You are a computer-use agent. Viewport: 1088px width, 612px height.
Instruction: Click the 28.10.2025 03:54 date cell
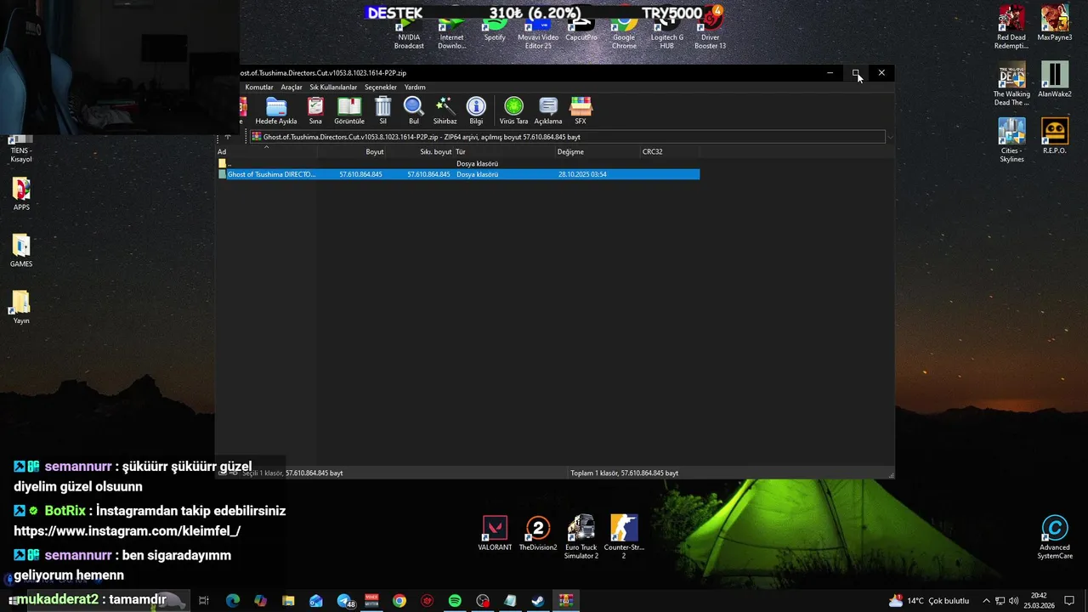(582, 174)
